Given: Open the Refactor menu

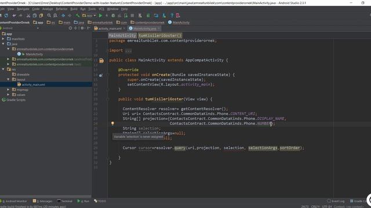Looking at the screenshot, I should pos(61,9).
